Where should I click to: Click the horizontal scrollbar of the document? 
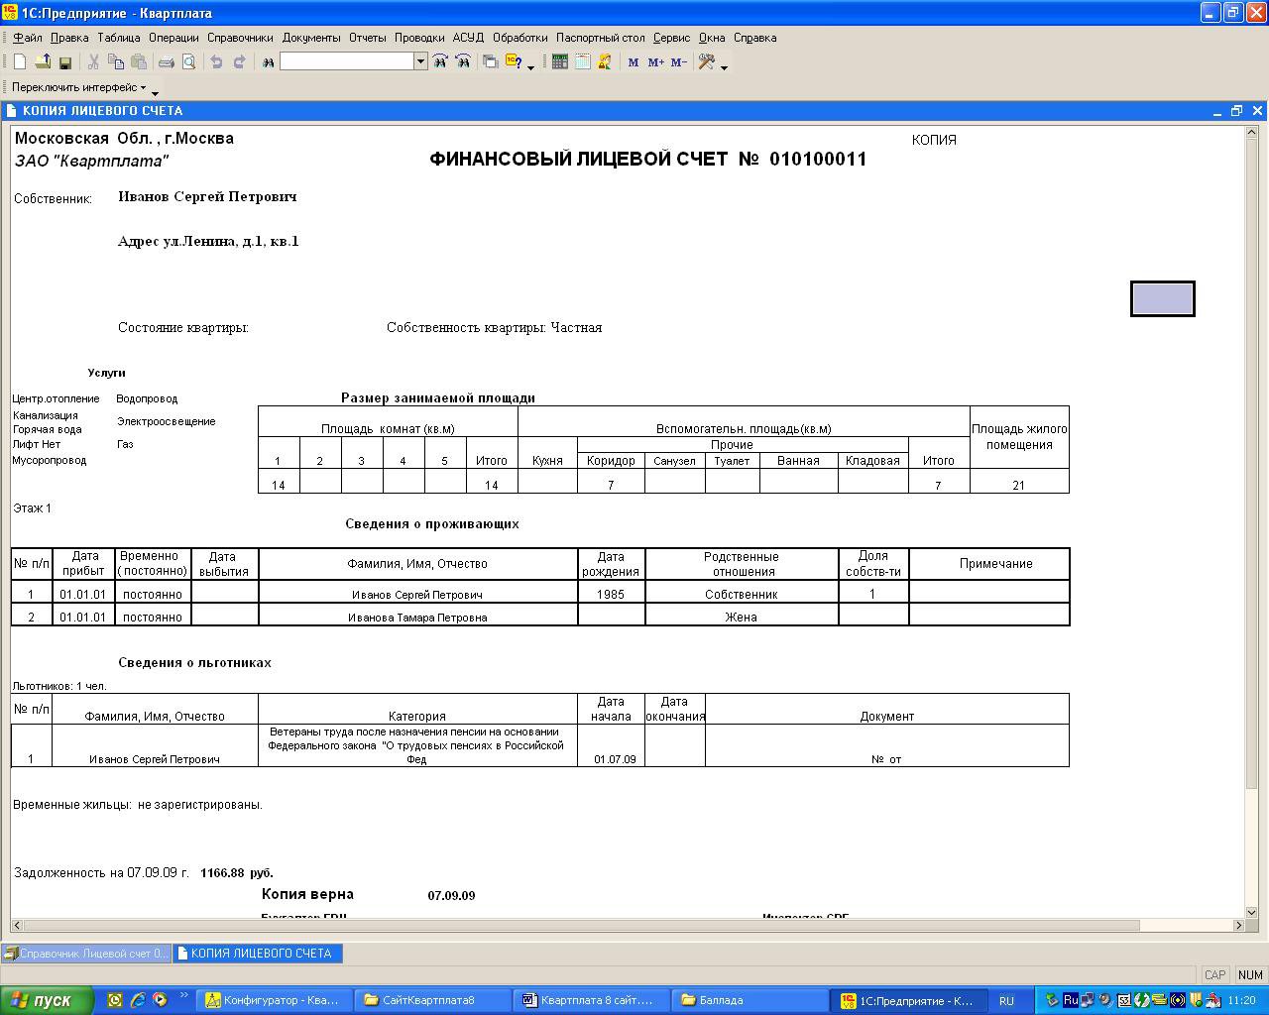pos(595,925)
